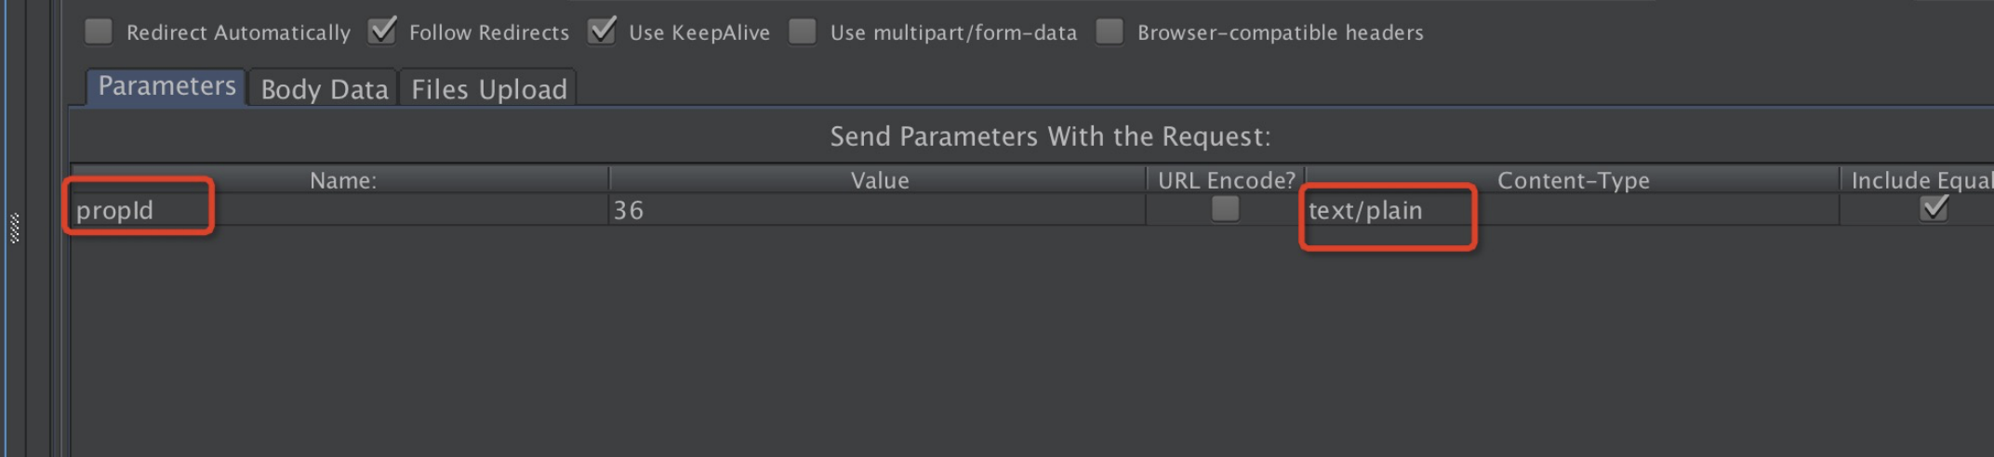Enable Use multipart/form-data checkbox
The image size is (1994, 457).
[803, 33]
